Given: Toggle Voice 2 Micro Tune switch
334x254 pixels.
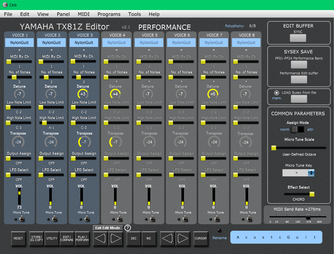Looking at the screenshot, I should pos(54,219).
